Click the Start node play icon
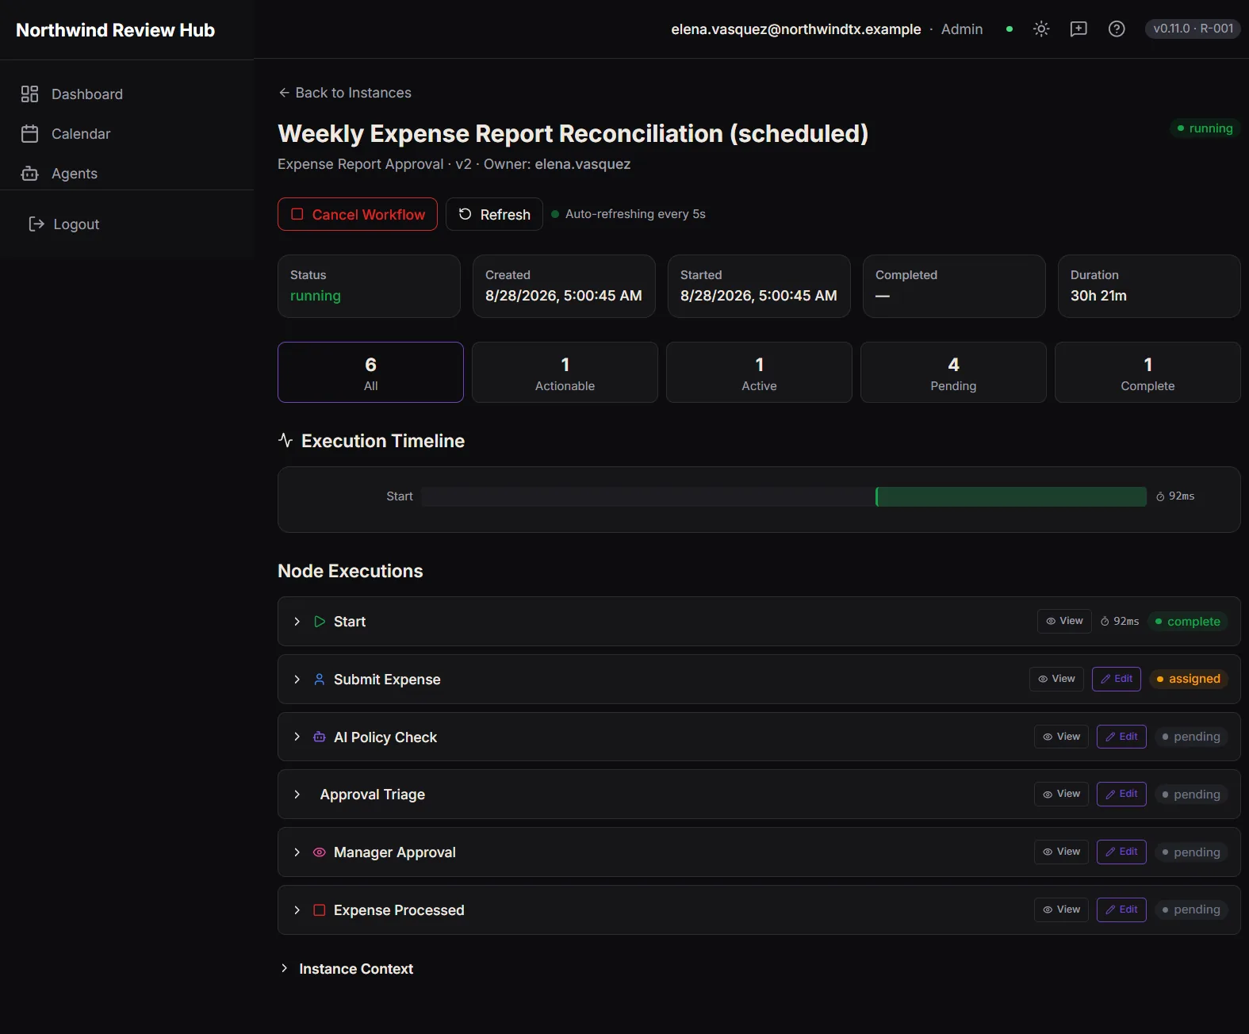Screen dimensions: 1249x1034 (320, 622)
